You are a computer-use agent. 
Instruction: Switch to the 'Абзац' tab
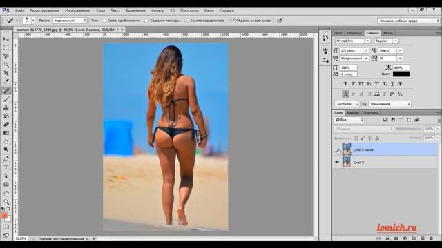coord(388,33)
